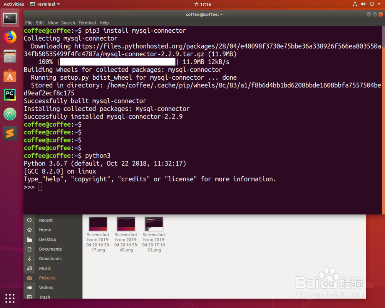This screenshot has width=385, height=308.
Task: Click 'Screenshot from 2019-04-20 17-16-23.png' filename
Action: 154,242
